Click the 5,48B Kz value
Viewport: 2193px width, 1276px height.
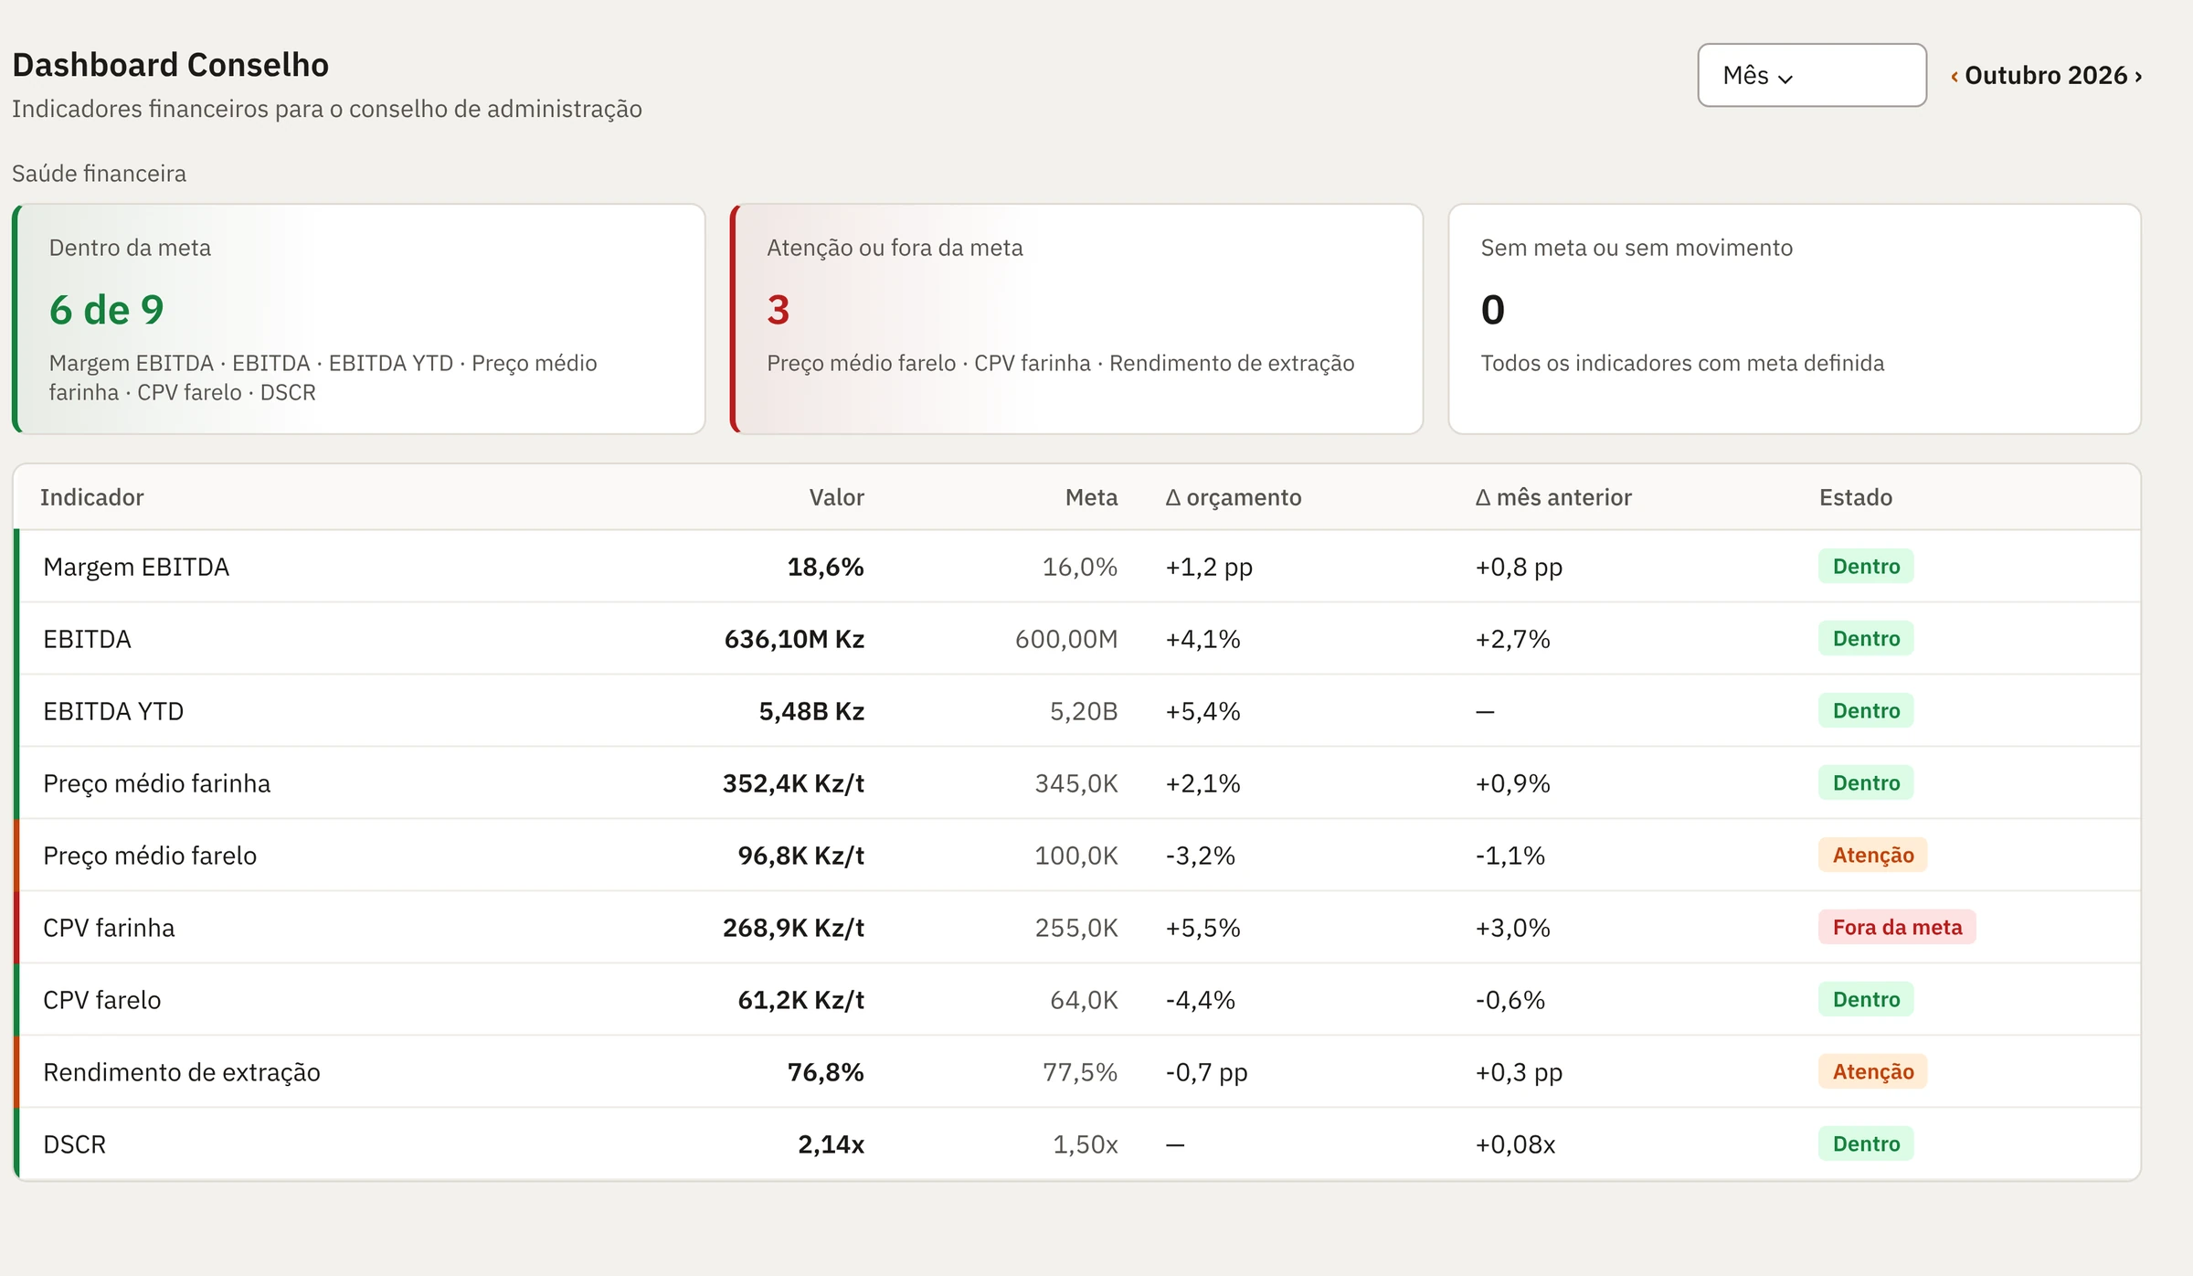(x=811, y=711)
